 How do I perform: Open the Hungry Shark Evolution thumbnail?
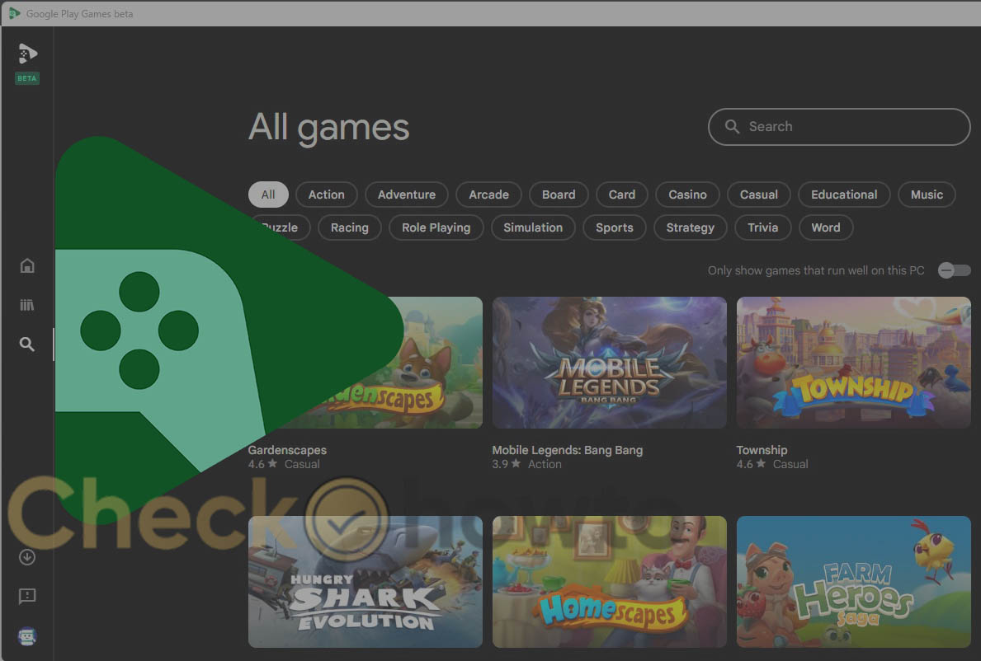(366, 582)
